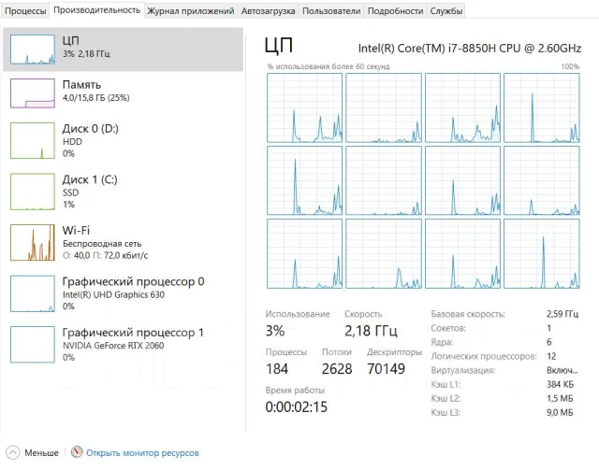Click the Базовая скорость 2,59 ГГц value
Screen dimensions: 599x470
coord(562,314)
